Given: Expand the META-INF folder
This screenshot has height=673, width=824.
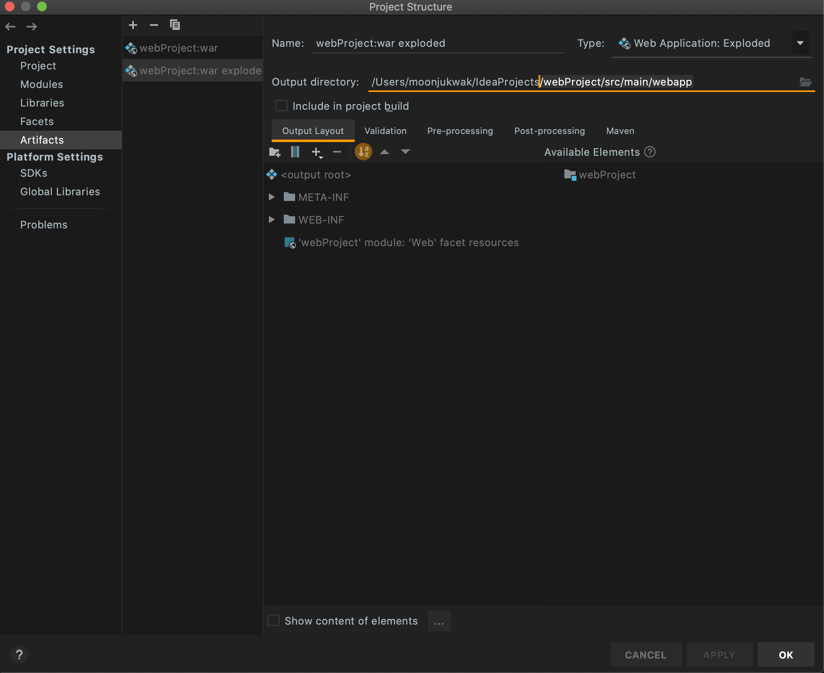Looking at the screenshot, I should pos(272,197).
